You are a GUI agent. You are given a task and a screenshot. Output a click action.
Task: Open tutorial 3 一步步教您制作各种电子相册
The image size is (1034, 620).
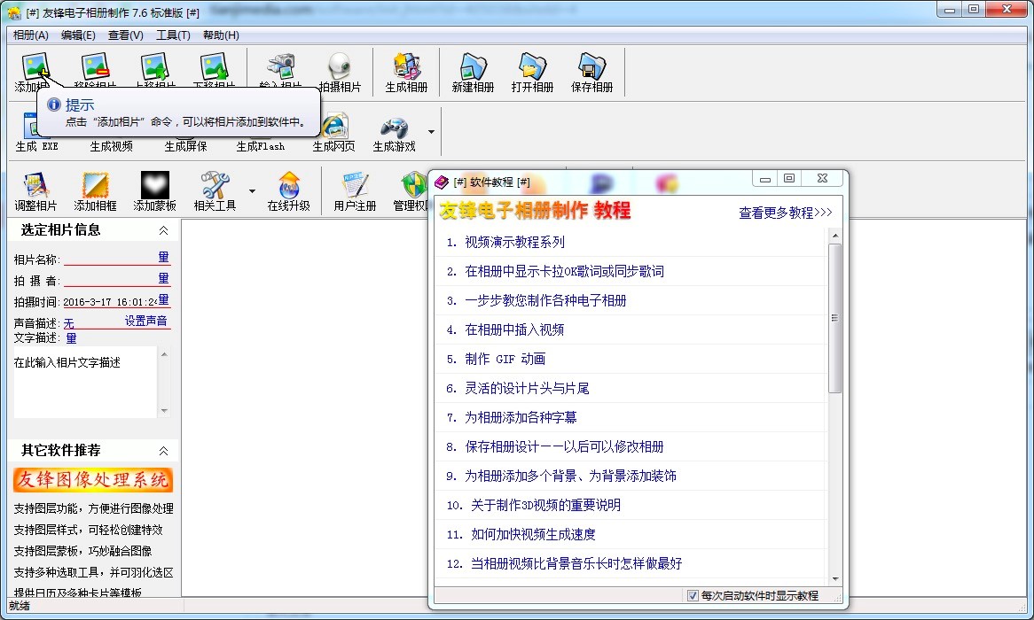point(545,300)
